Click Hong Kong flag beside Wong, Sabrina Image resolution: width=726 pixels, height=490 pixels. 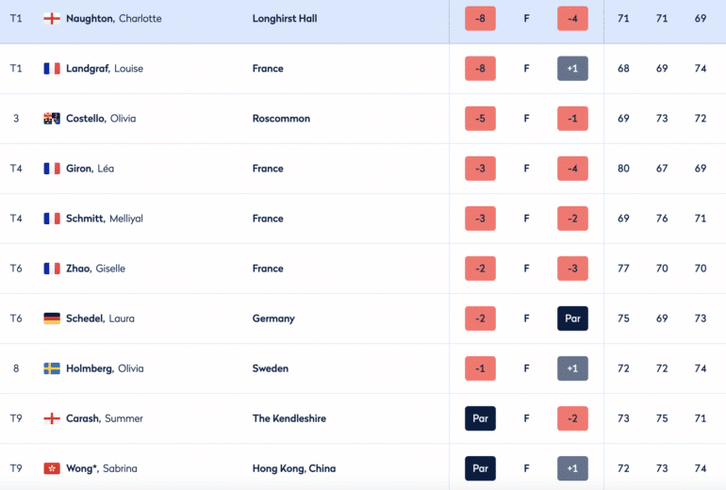pyautogui.click(x=52, y=468)
